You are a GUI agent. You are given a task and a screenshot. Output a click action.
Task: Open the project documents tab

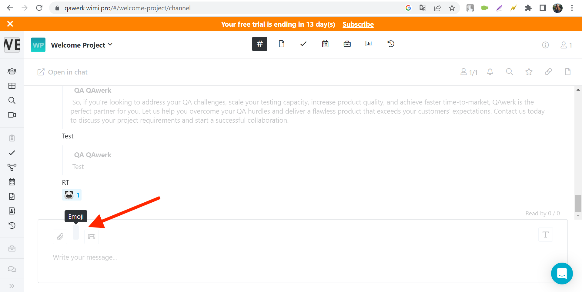coord(282,44)
